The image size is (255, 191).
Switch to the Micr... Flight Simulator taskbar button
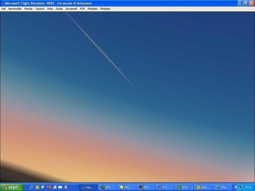click(88, 187)
